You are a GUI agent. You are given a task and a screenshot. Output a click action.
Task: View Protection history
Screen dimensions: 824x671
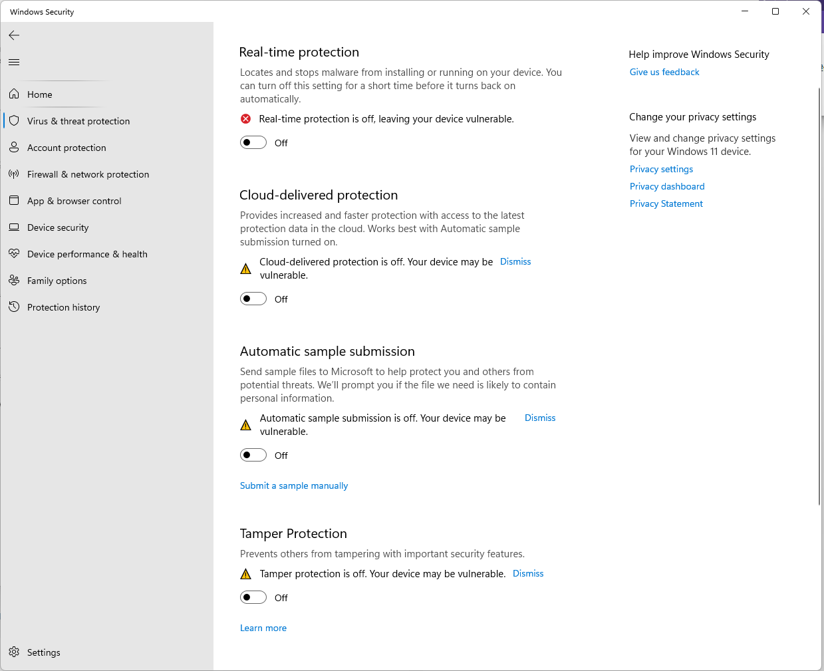63,307
